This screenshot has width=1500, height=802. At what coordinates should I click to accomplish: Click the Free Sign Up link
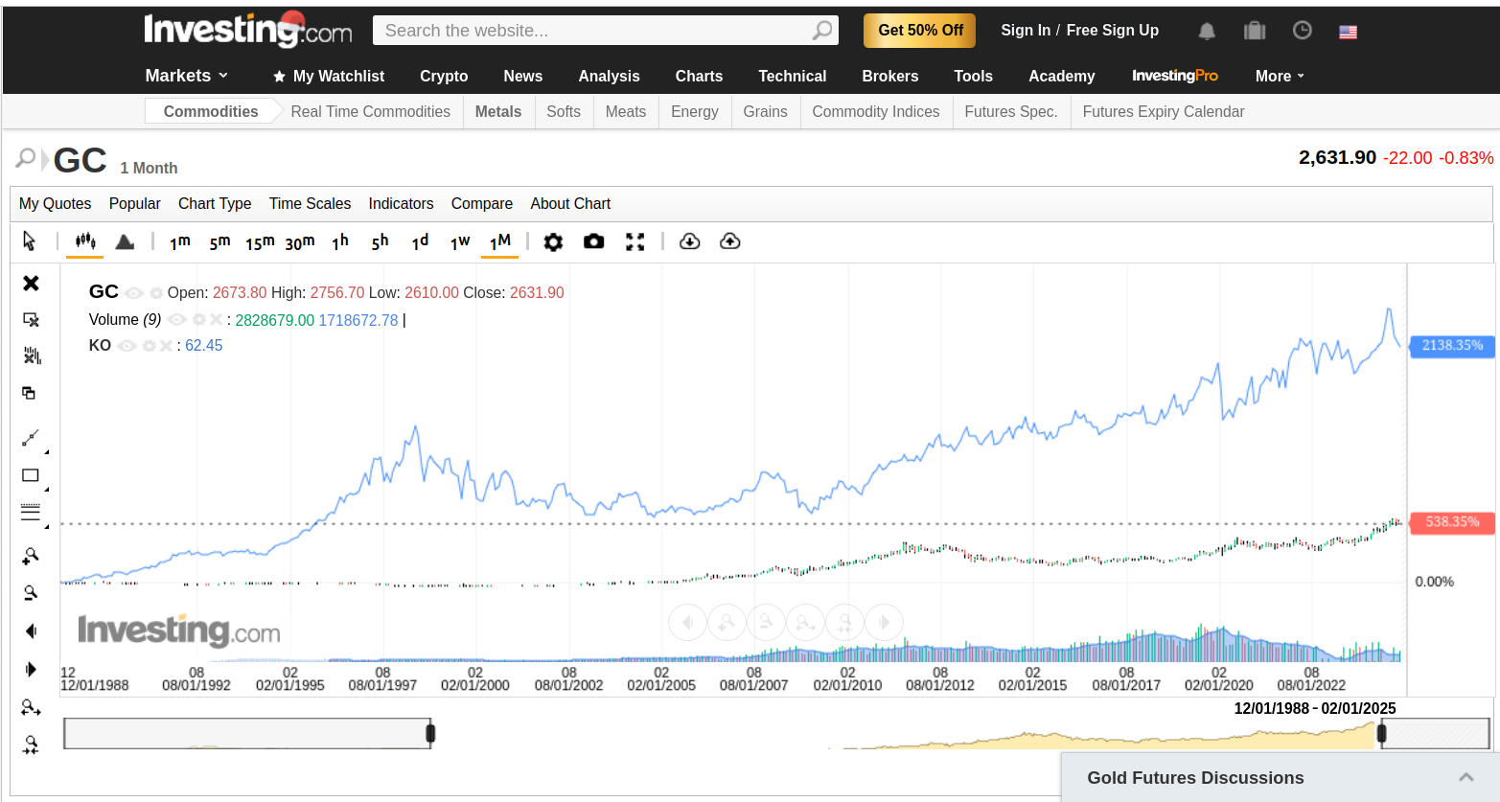pos(1112,31)
